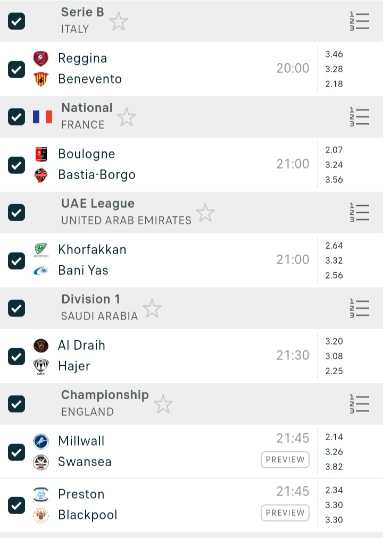
Task: Pick Swansea away win odds 3.82
Action: [334, 467]
